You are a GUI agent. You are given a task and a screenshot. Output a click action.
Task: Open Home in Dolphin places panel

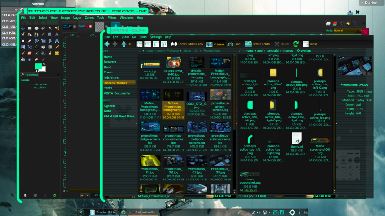click(108, 57)
